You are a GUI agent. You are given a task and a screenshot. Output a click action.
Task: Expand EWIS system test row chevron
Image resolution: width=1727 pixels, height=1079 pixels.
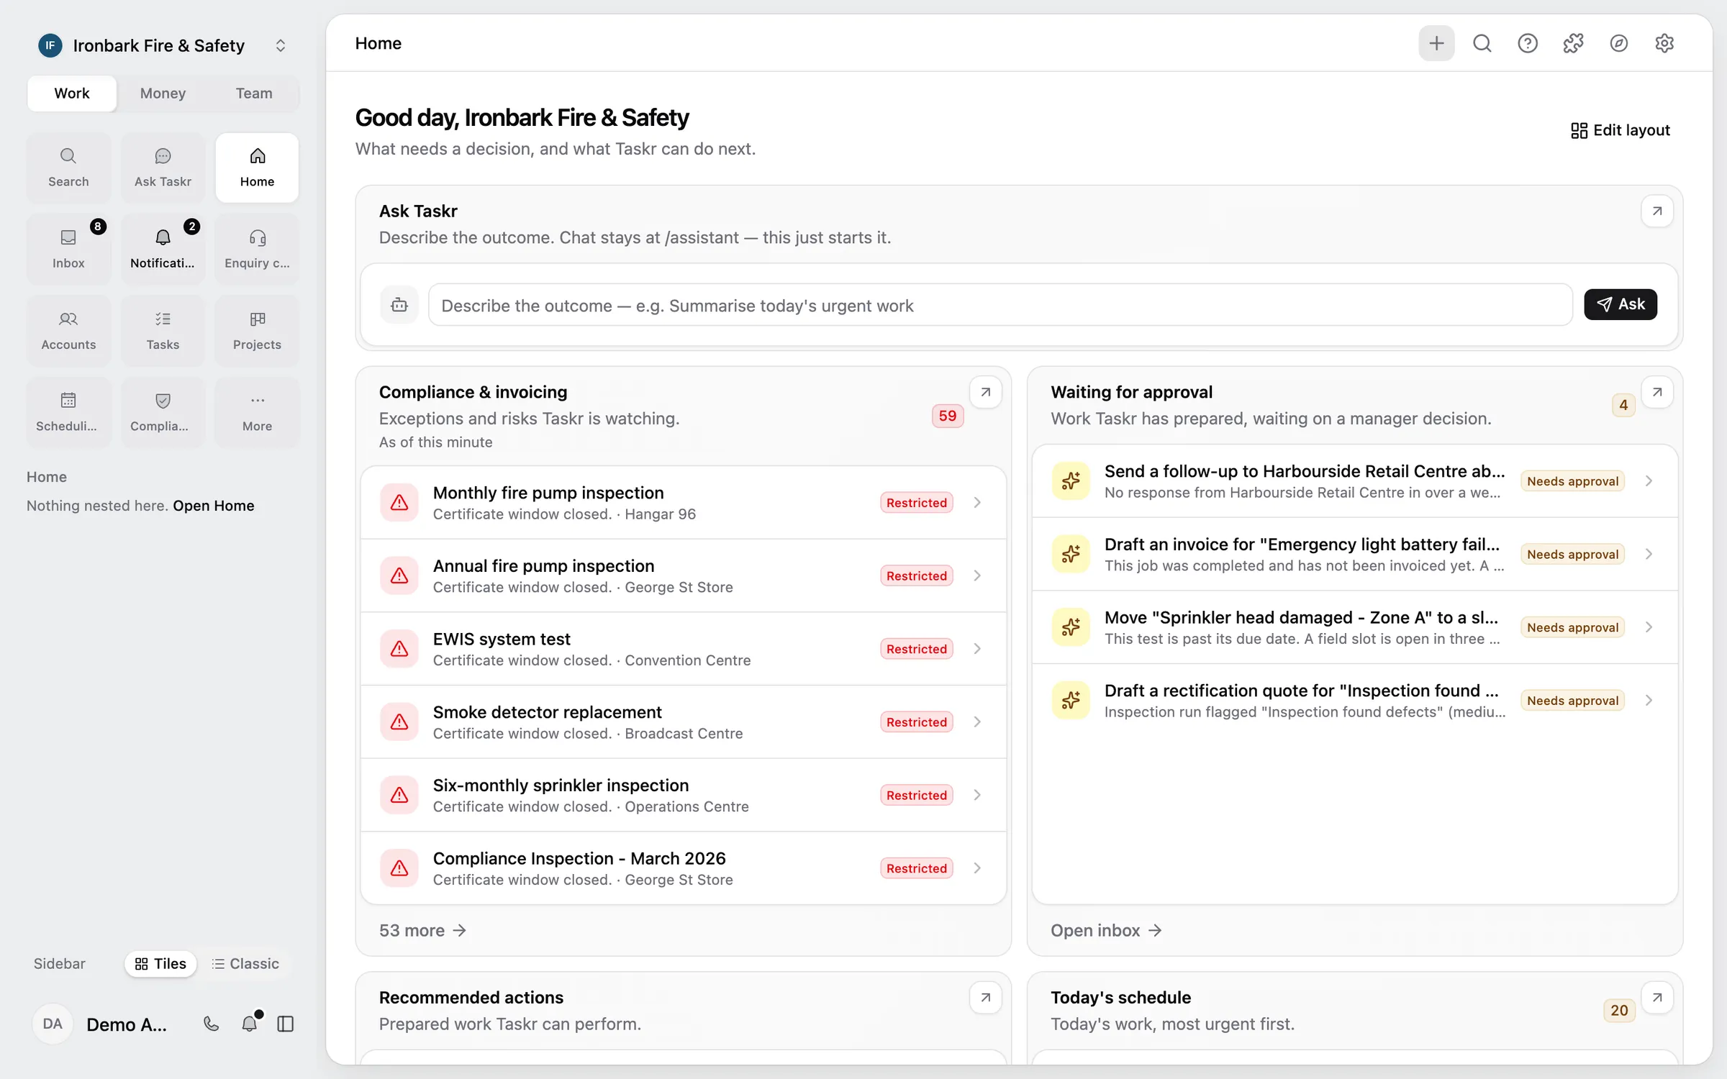977,648
